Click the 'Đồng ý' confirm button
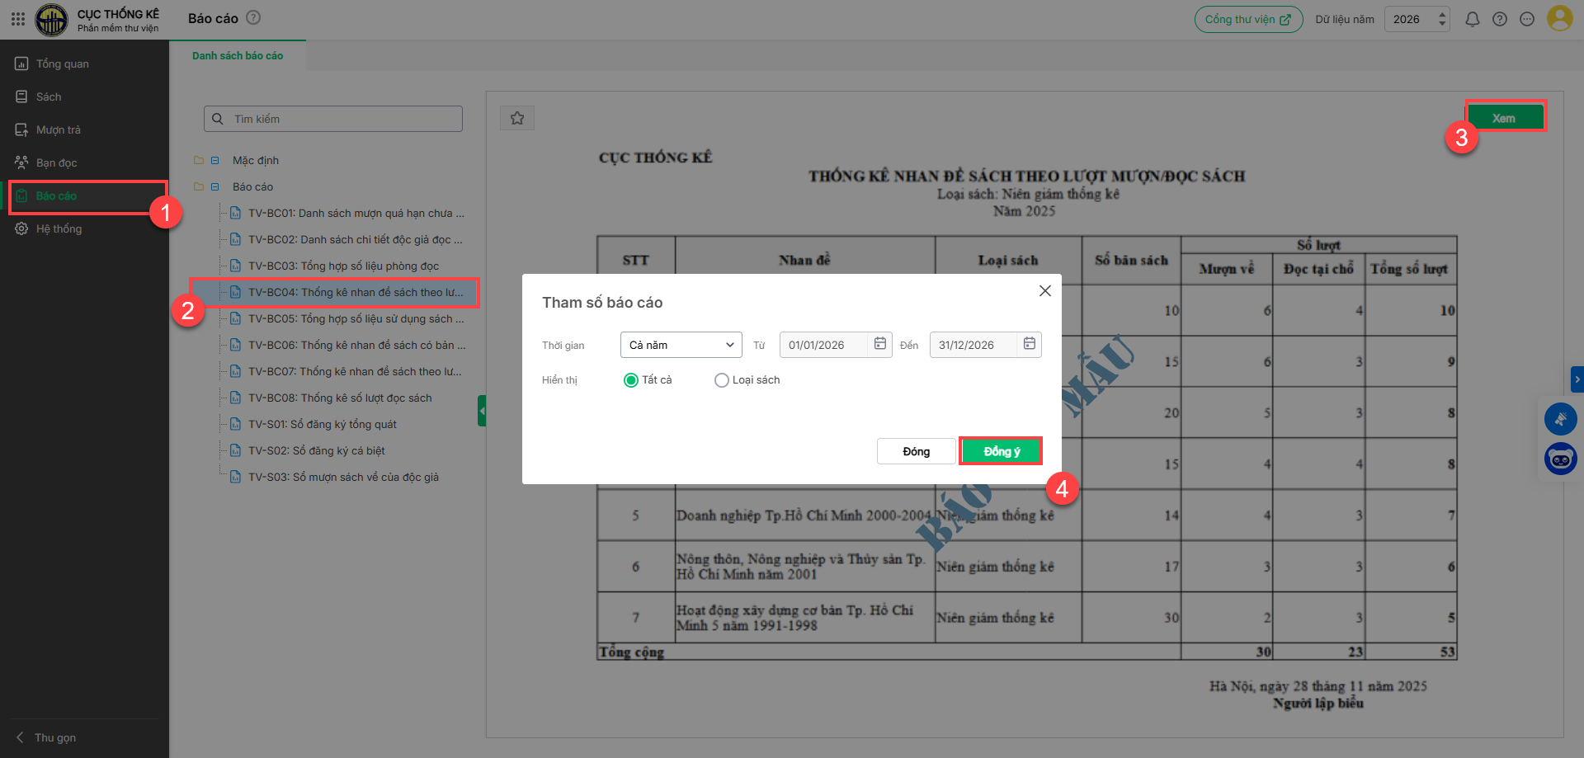Image resolution: width=1584 pixels, height=758 pixels. pyautogui.click(x=1001, y=451)
